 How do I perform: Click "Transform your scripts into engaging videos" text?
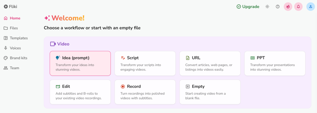click(141, 67)
